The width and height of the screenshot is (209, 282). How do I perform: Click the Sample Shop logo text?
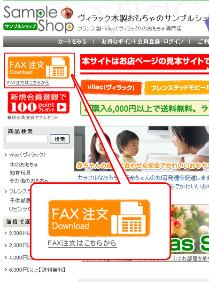coord(39,19)
